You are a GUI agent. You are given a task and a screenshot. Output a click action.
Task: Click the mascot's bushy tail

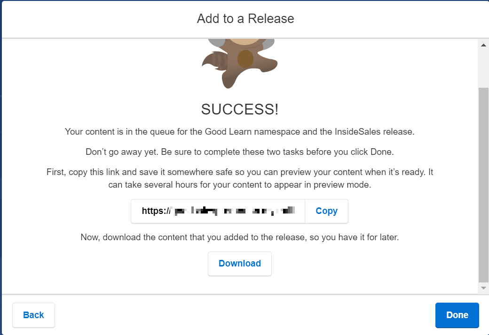[215, 61]
